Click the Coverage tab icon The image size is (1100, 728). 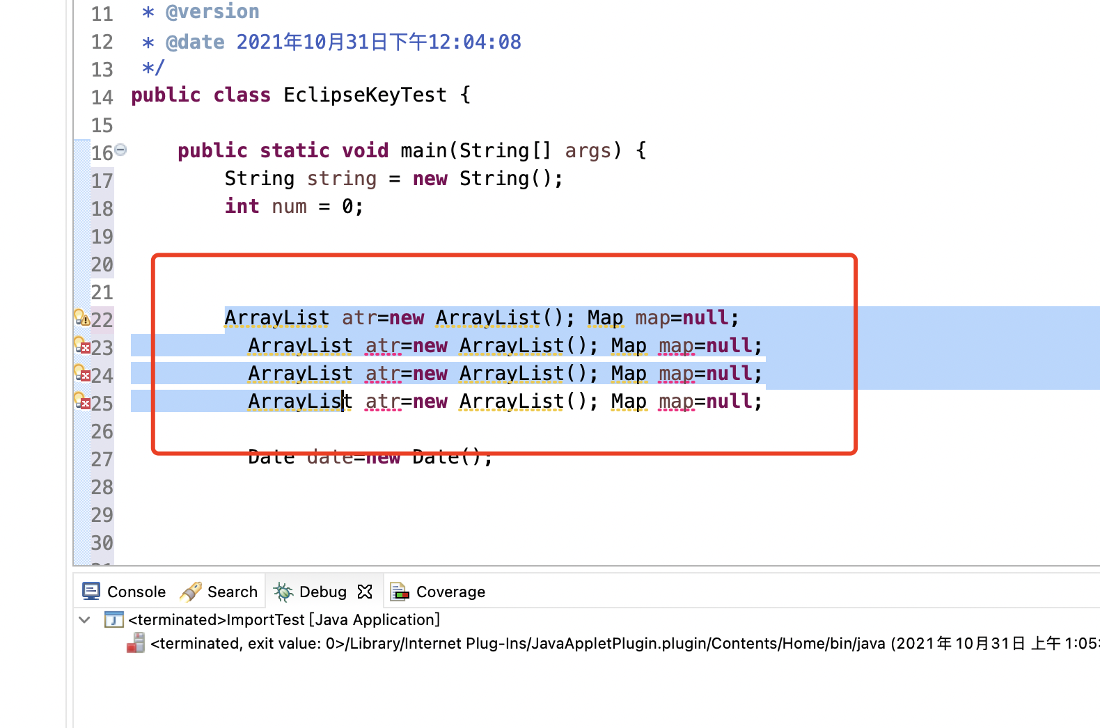[x=400, y=592]
